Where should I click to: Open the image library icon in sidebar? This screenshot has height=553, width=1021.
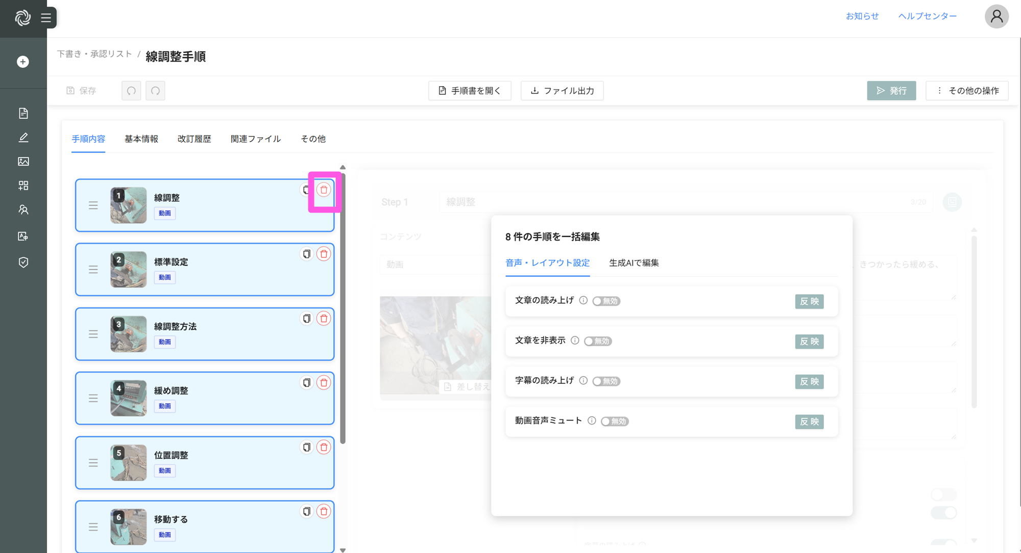(x=23, y=162)
